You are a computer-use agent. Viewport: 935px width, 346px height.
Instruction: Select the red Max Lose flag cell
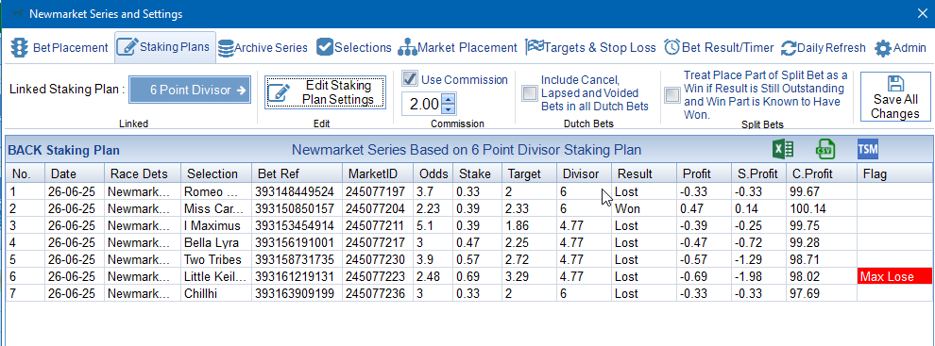pos(893,276)
